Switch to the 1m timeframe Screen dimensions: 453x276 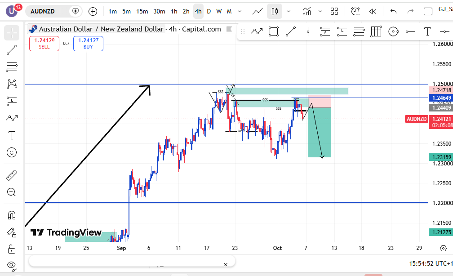112,11
